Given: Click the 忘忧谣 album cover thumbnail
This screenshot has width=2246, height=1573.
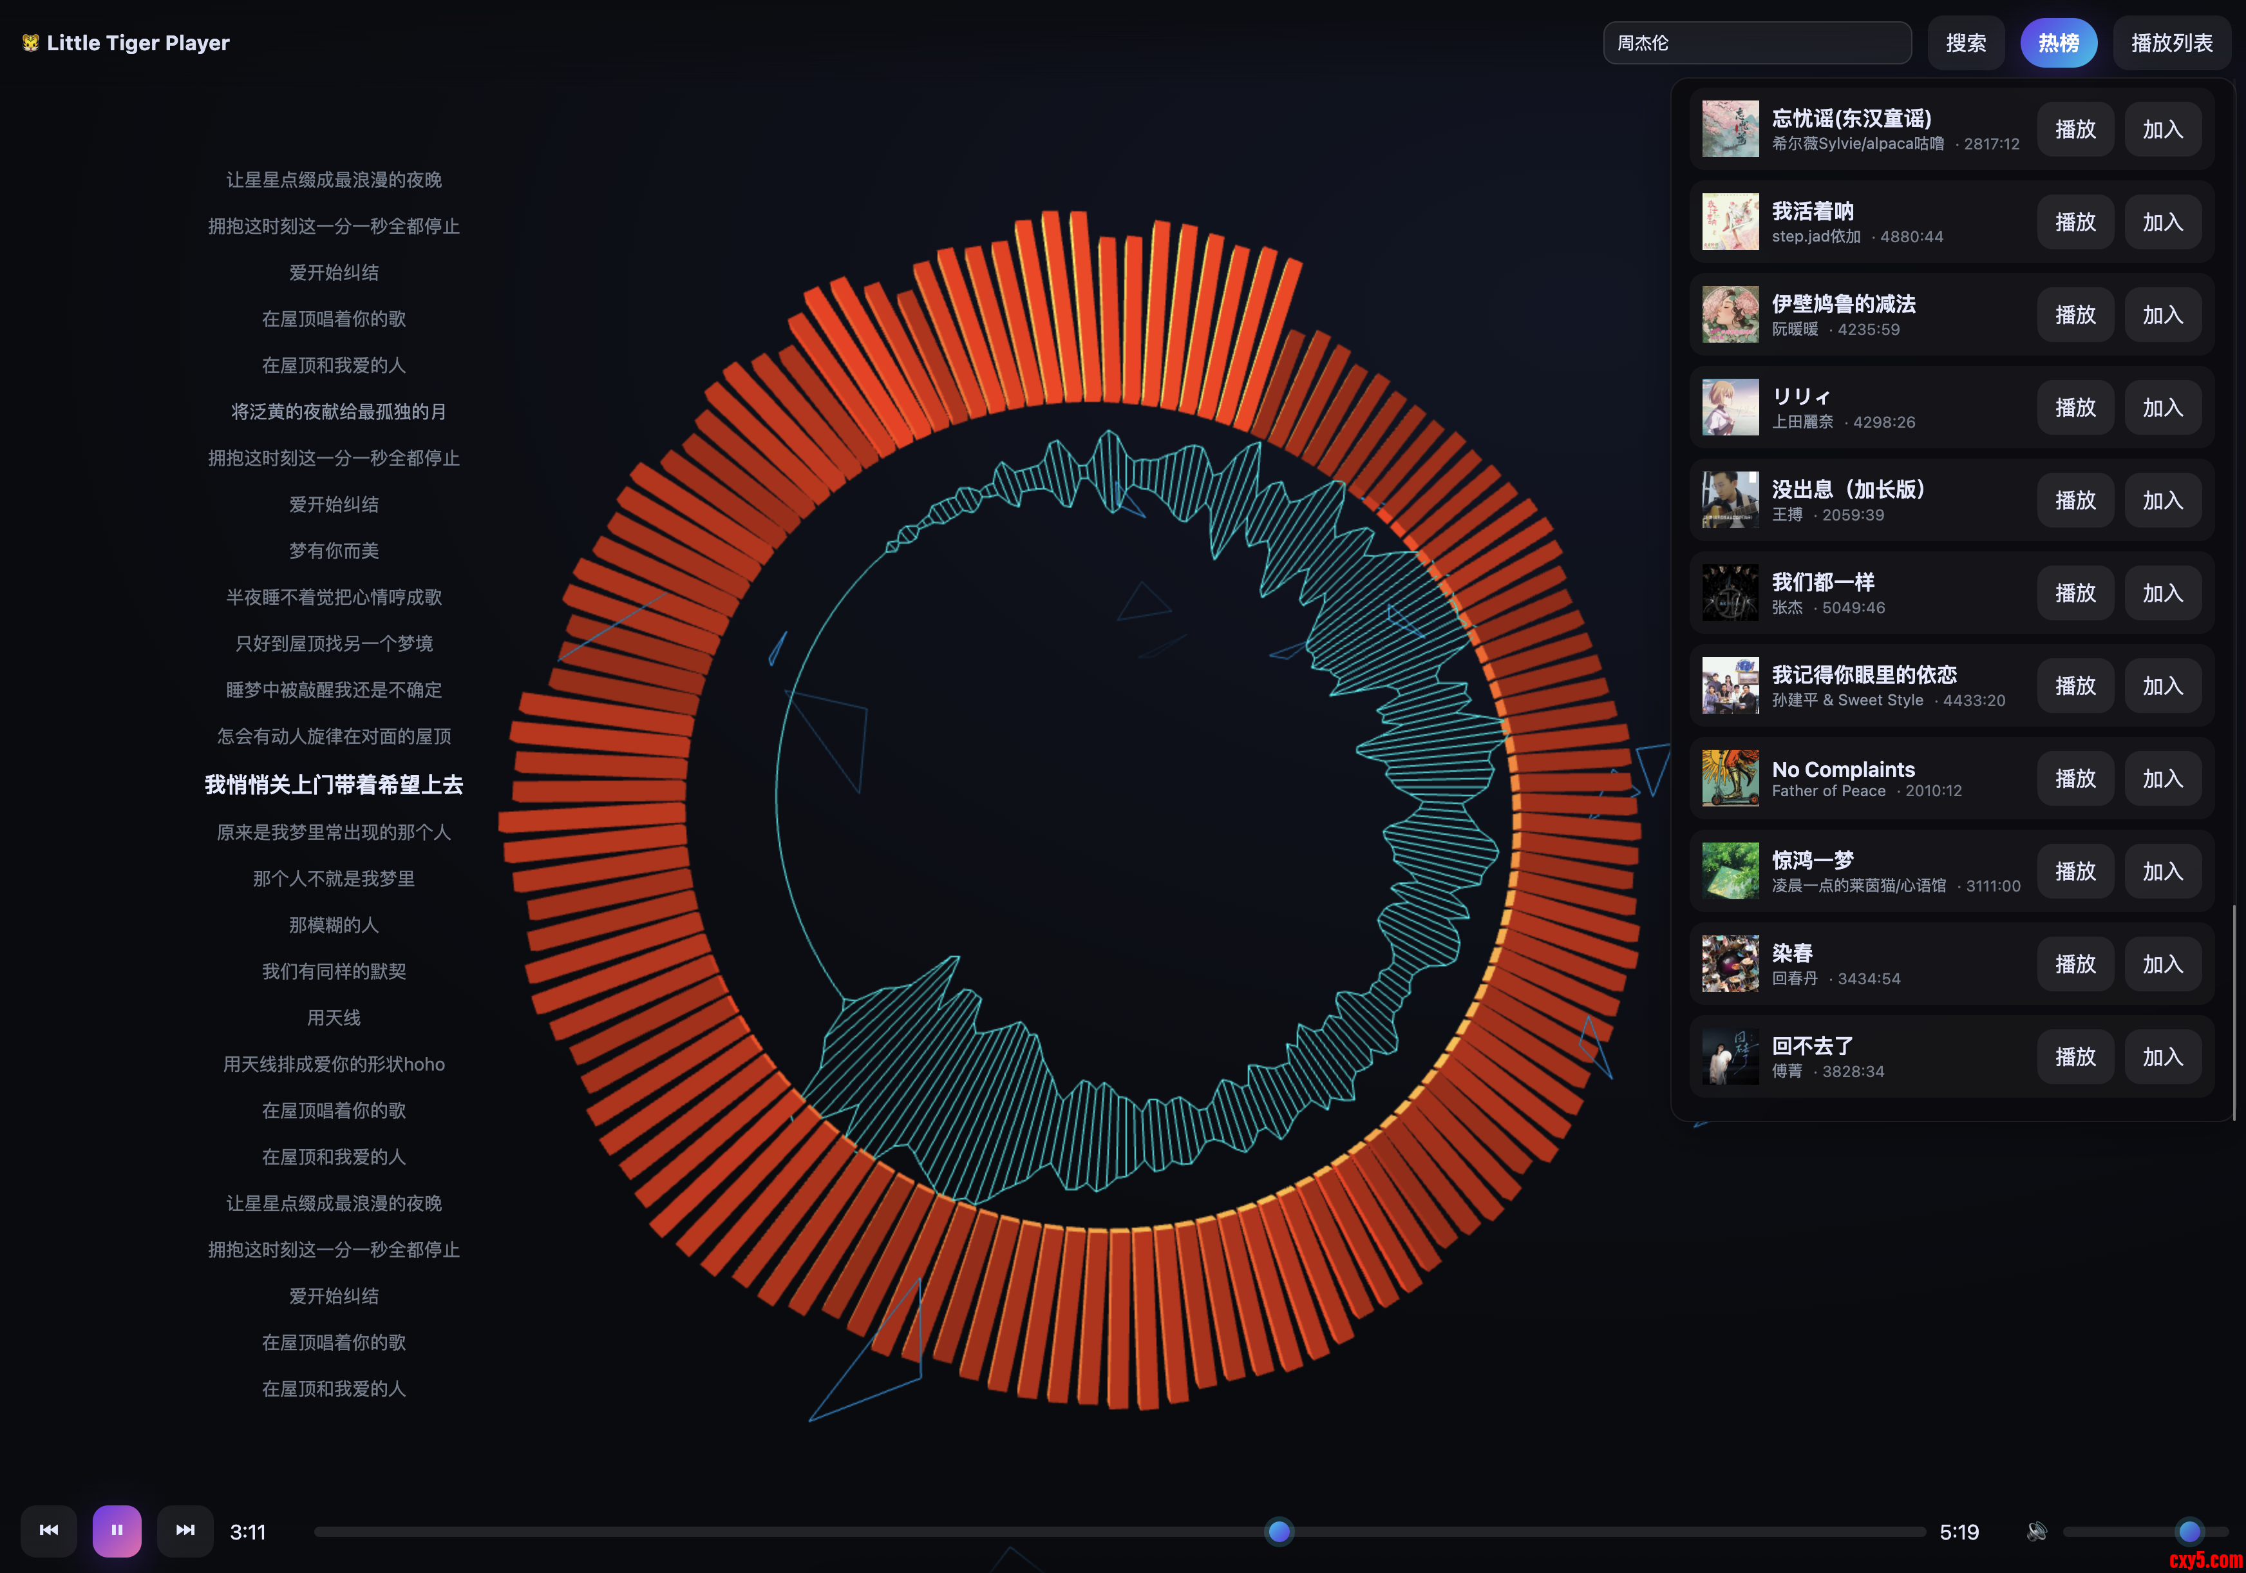Looking at the screenshot, I should click(1730, 129).
